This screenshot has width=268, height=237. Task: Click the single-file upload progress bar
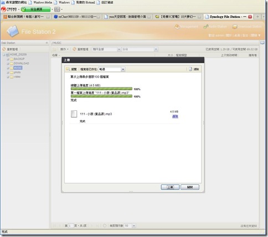101,96
